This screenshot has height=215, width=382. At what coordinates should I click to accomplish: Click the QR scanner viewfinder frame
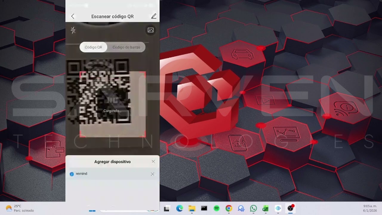pyautogui.click(x=113, y=104)
